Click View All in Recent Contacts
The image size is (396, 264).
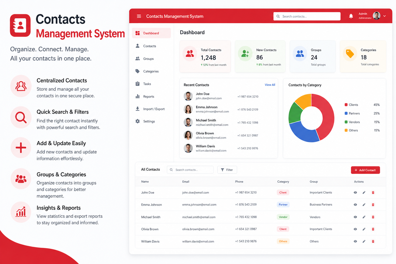[270, 85]
